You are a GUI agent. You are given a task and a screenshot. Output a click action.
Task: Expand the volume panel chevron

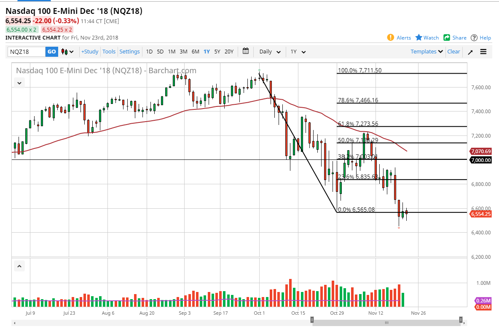click(x=19, y=266)
